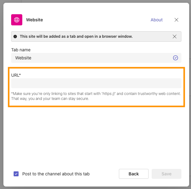Click the info icon in the banner
Viewport: 191px width, 189px height.
click(x=15, y=37)
